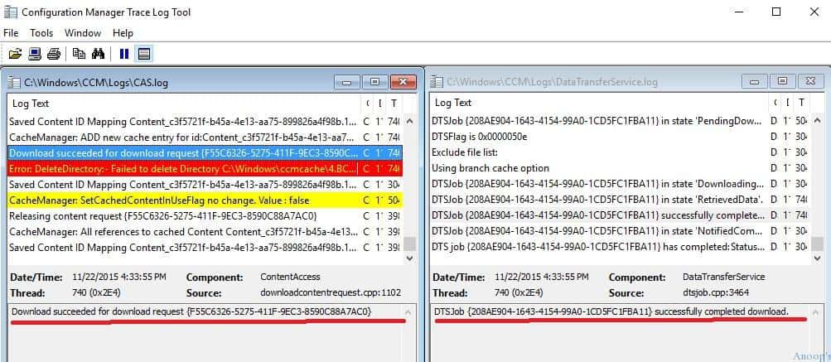Image resolution: width=831 pixels, height=362 pixels.
Task: Click the downloadcontentrequest.cpp:1102 source value
Action: (x=331, y=292)
